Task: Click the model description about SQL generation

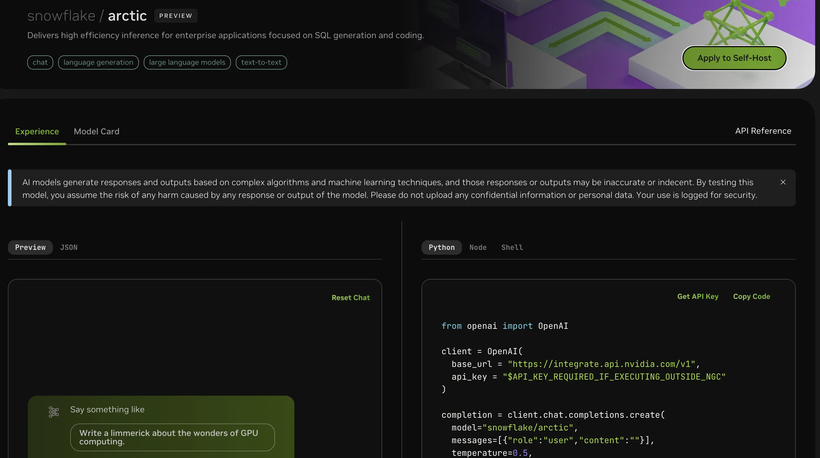Action: pyautogui.click(x=225, y=35)
